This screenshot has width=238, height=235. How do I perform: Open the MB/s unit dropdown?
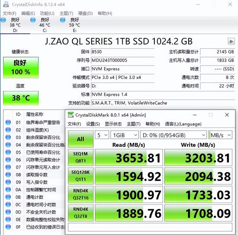point(221,135)
